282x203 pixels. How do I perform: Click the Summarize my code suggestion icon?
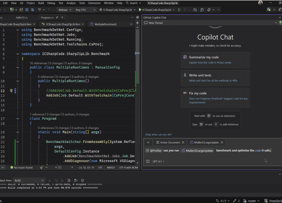click(x=185, y=57)
